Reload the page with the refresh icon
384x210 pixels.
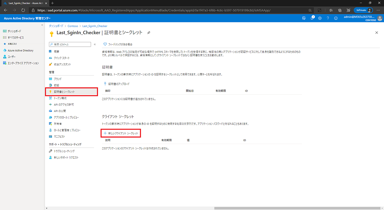tap(23, 10)
